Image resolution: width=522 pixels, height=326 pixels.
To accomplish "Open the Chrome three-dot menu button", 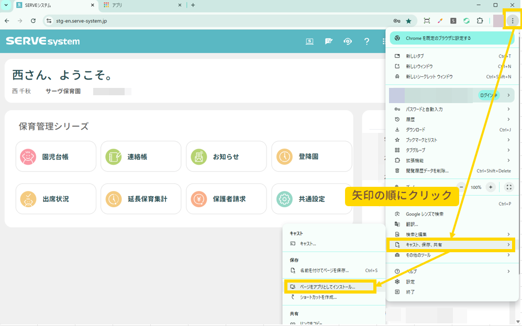I will (x=512, y=21).
